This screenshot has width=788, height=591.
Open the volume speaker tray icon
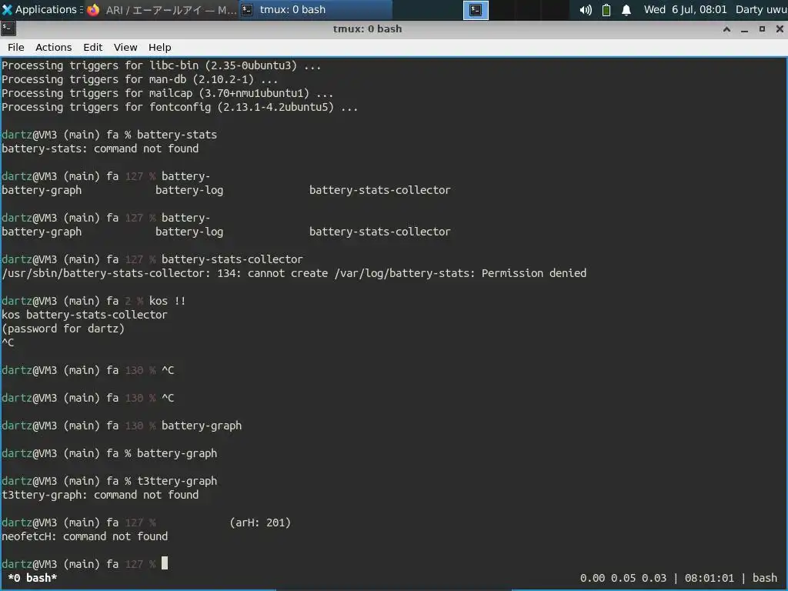pos(586,9)
